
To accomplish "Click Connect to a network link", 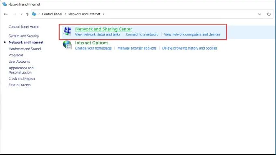I will coord(142,34).
